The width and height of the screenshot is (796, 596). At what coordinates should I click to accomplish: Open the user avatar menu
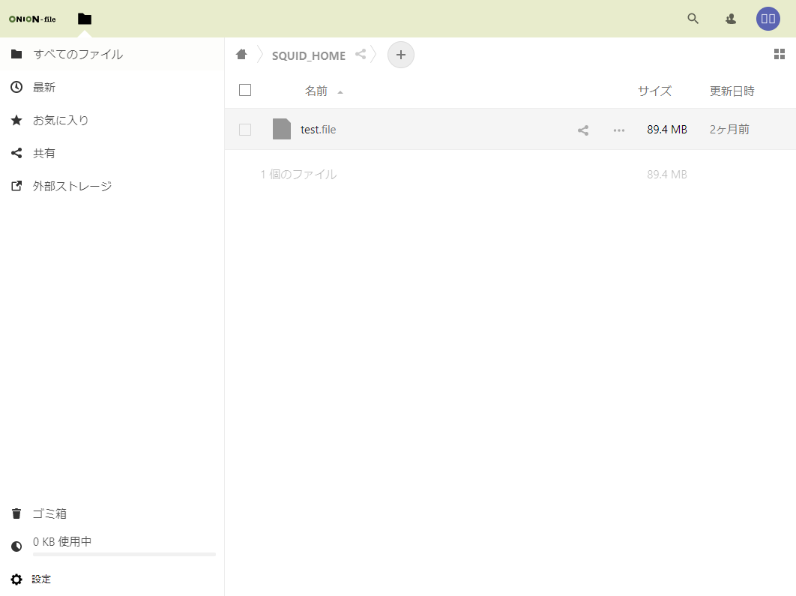(x=768, y=19)
